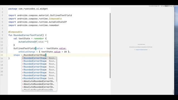
Task: Switch editor to Split view mode
Action: 166,6
